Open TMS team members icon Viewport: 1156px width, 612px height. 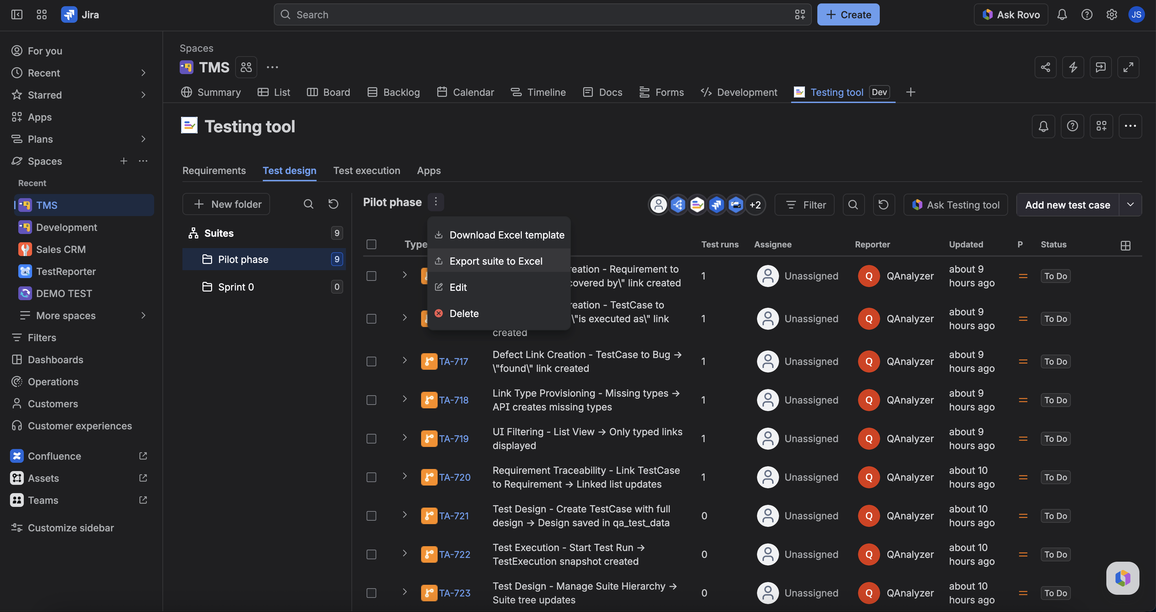[x=246, y=67]
